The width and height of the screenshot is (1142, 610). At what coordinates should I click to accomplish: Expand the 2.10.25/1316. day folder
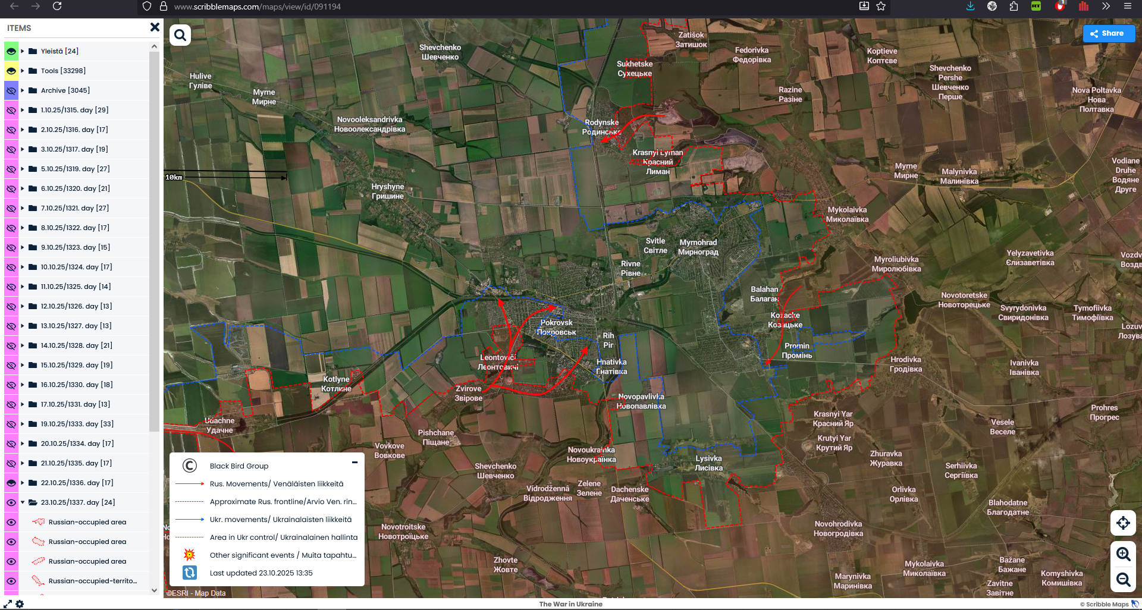tap(23, 130)
